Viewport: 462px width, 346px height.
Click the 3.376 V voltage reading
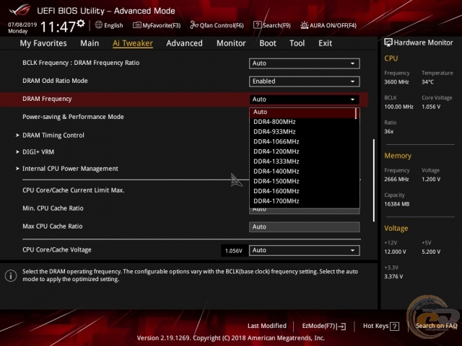coord(393,277)
